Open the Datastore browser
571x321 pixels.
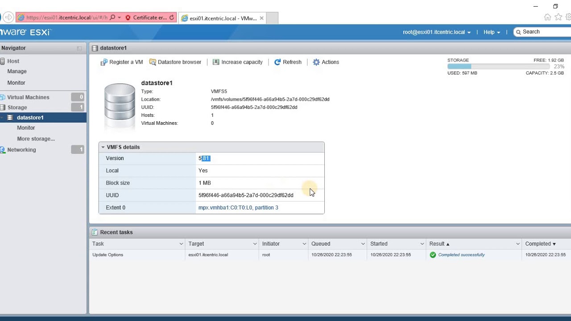coord(175,62)
